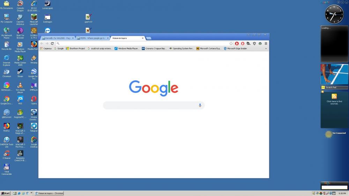Close the MSFN tab

108,38
